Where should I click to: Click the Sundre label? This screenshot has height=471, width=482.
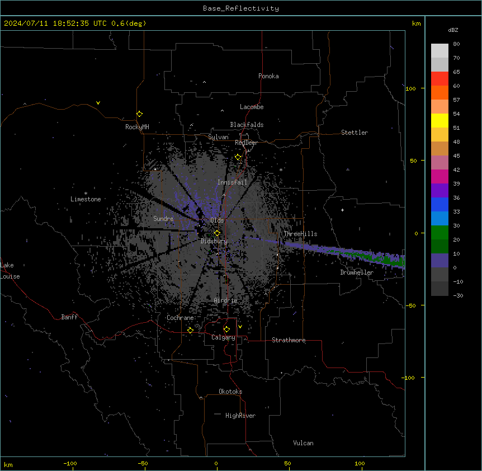point(163,219)
